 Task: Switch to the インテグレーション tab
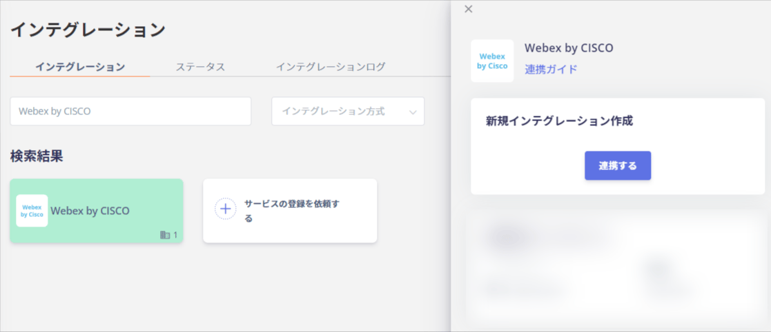(x=79, y=67)
